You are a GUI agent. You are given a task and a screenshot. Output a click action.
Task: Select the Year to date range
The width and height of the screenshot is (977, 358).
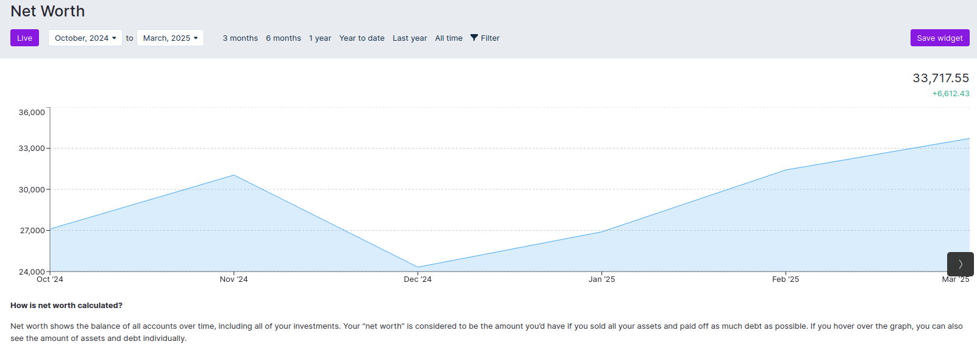pos(361,38)
